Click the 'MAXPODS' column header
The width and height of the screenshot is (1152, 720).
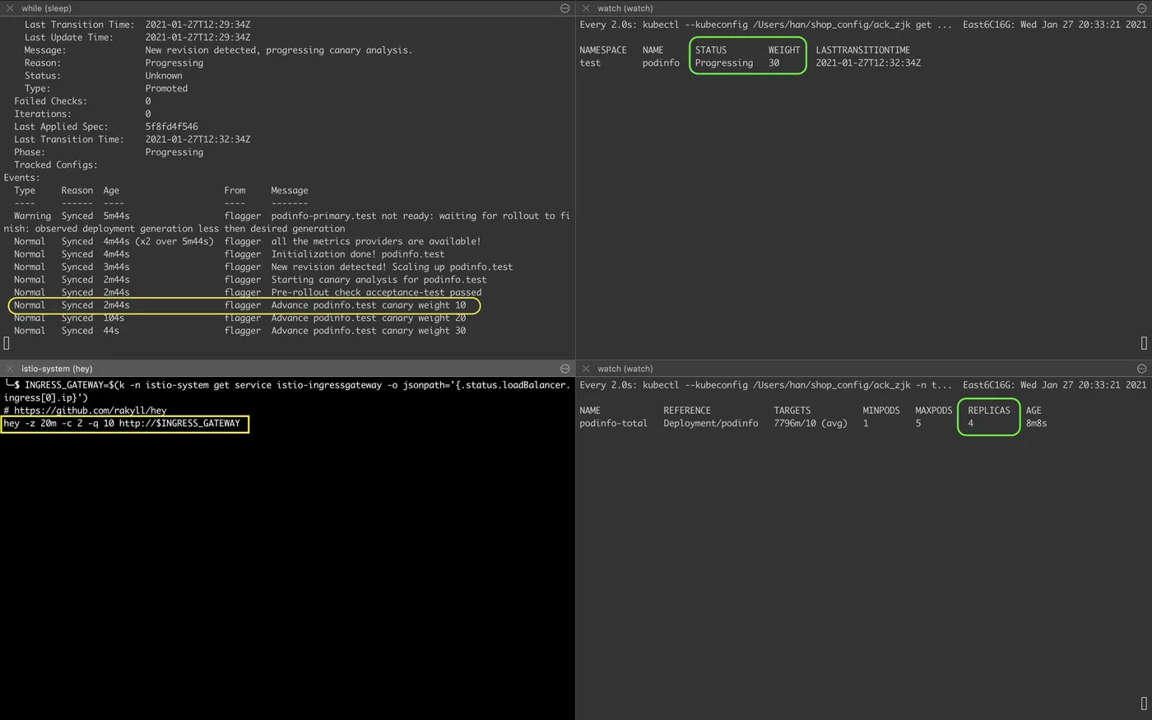pos(934,411)
